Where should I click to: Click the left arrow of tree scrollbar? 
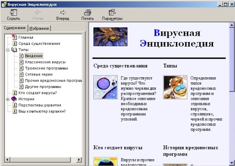point(7,160)
